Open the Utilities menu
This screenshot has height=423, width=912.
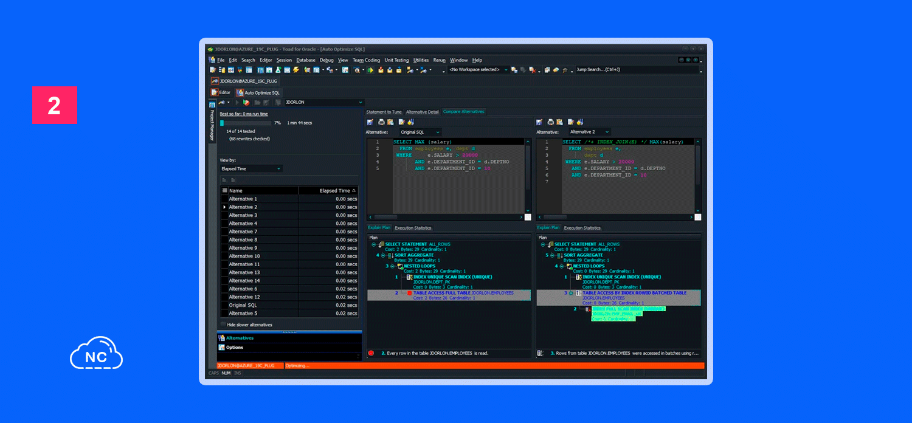click(421, 60)
